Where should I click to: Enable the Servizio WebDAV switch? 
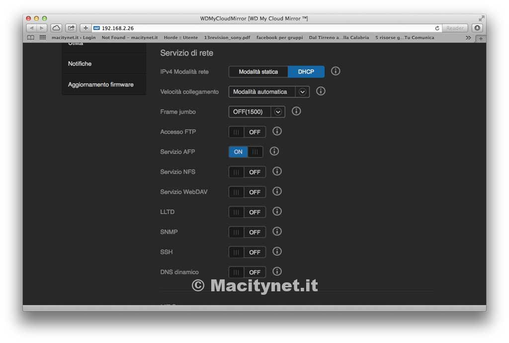[247, 192]
